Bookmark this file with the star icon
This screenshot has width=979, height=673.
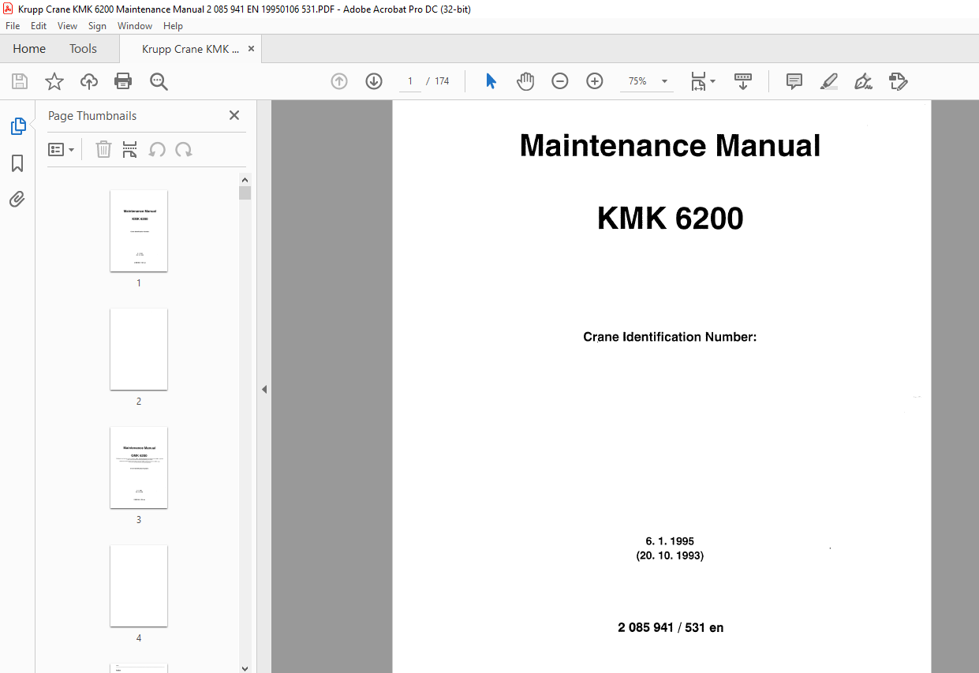tap(54, 81)
